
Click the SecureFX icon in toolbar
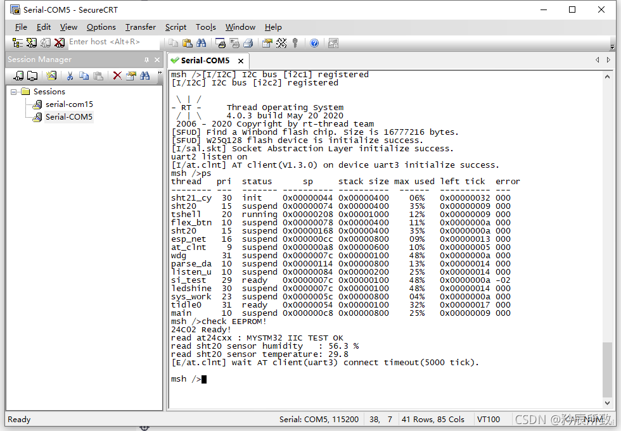[333, 43]
